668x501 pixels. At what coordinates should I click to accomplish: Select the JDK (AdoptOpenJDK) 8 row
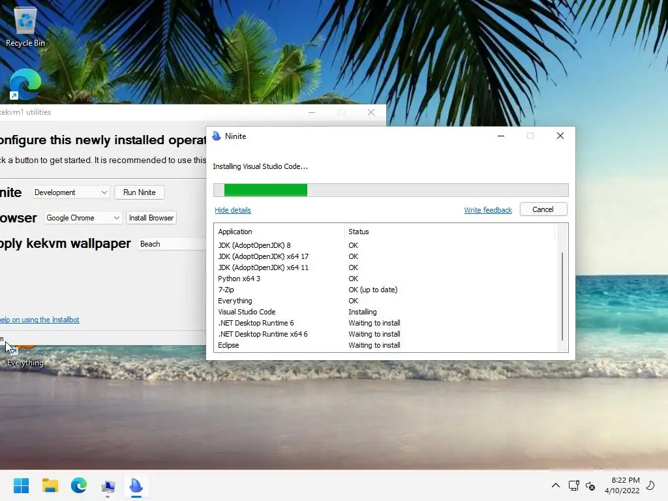coord(385,245)
